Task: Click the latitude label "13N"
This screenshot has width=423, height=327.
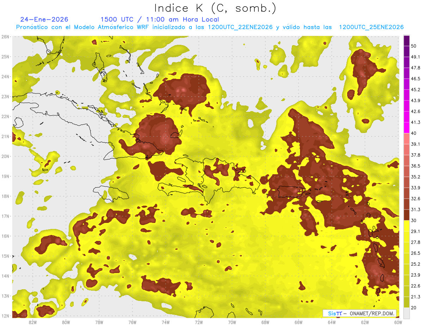Action: [5, 296]
